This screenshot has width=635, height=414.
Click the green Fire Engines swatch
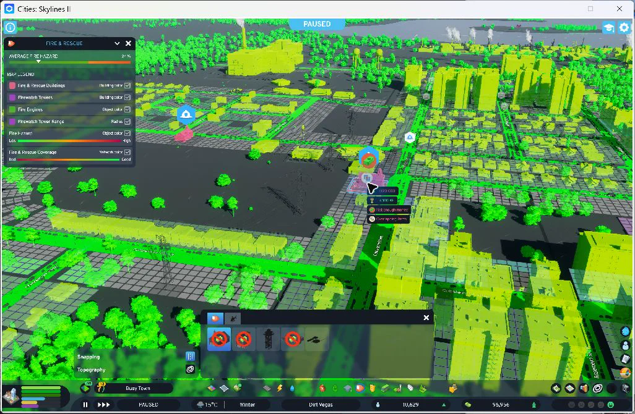click(x=12, y=109)
